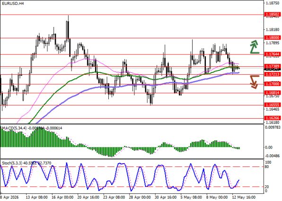Click the 1.18180 price axis value

[x=273, y=30]
